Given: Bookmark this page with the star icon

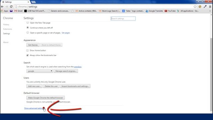Looking at the screenshot, I should (195, 7).
